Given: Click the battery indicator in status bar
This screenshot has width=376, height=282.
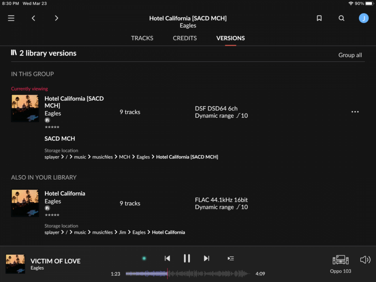Looking at the screenshot, I should click(x=369, y=3).
